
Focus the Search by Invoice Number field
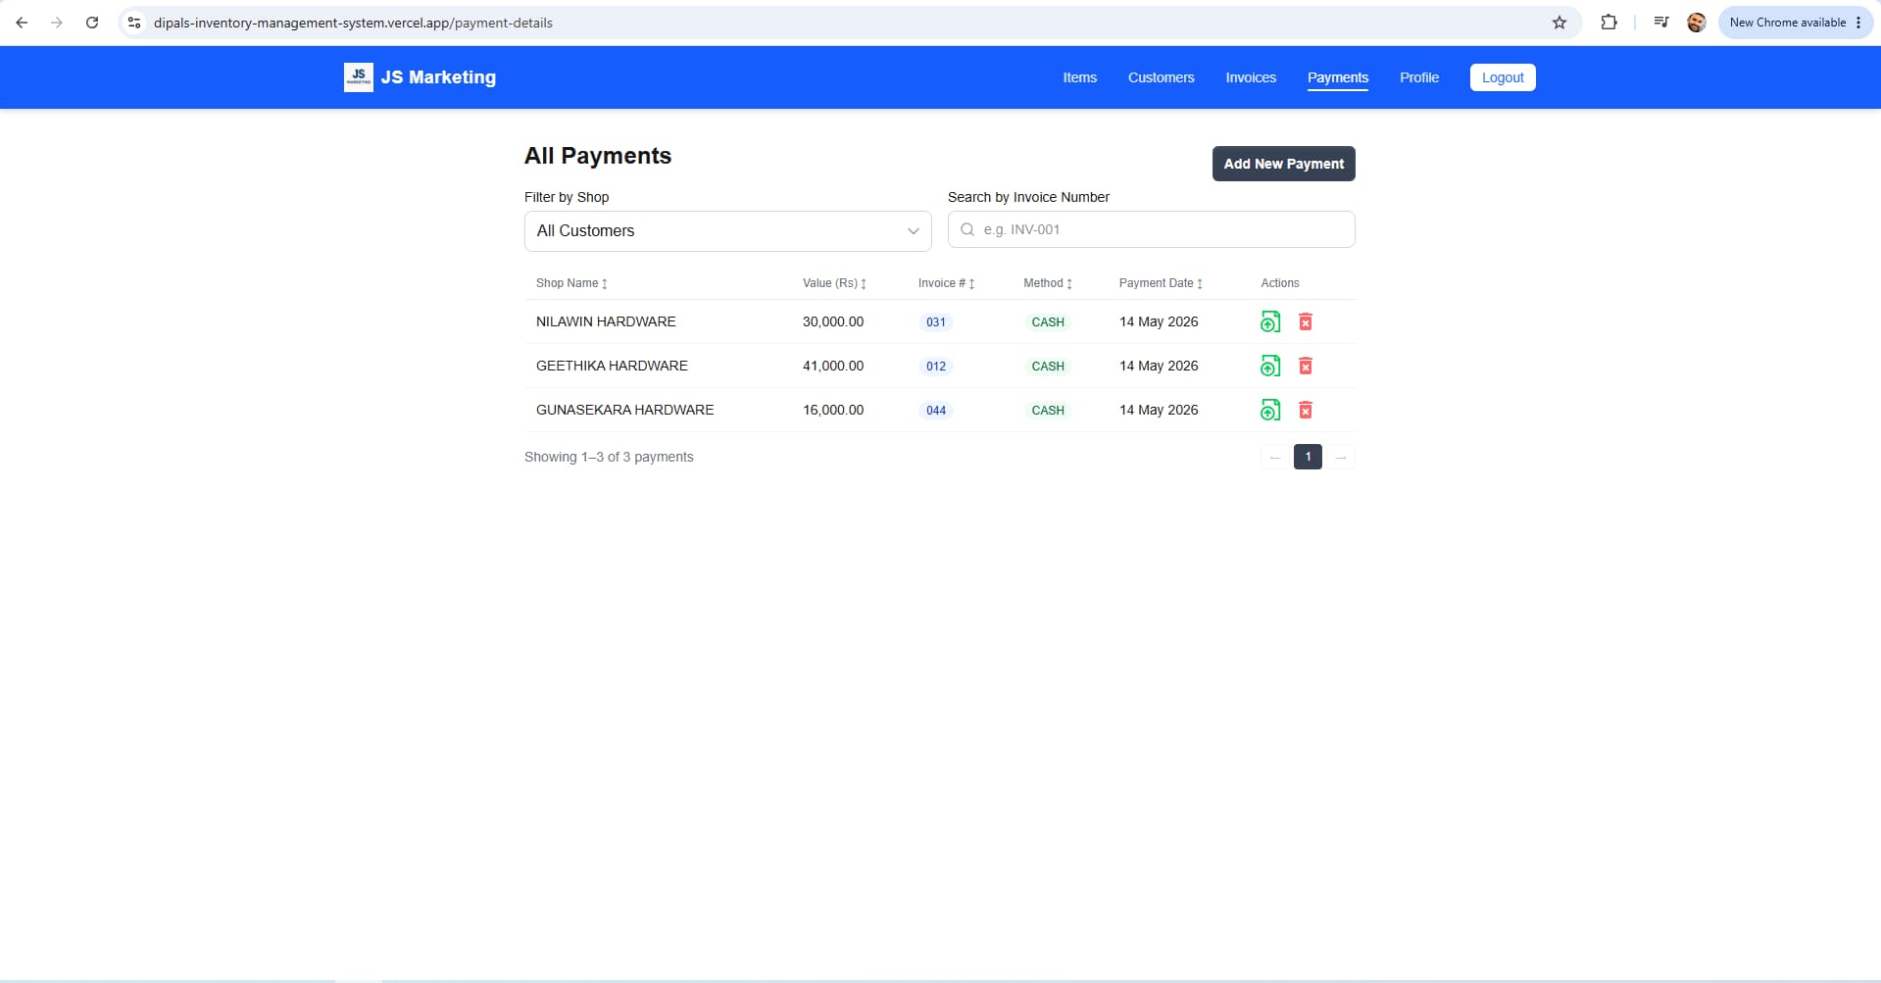1151,229
